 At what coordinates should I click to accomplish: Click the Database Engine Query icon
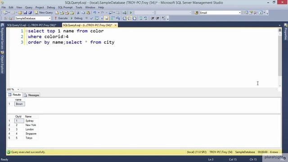57,13
